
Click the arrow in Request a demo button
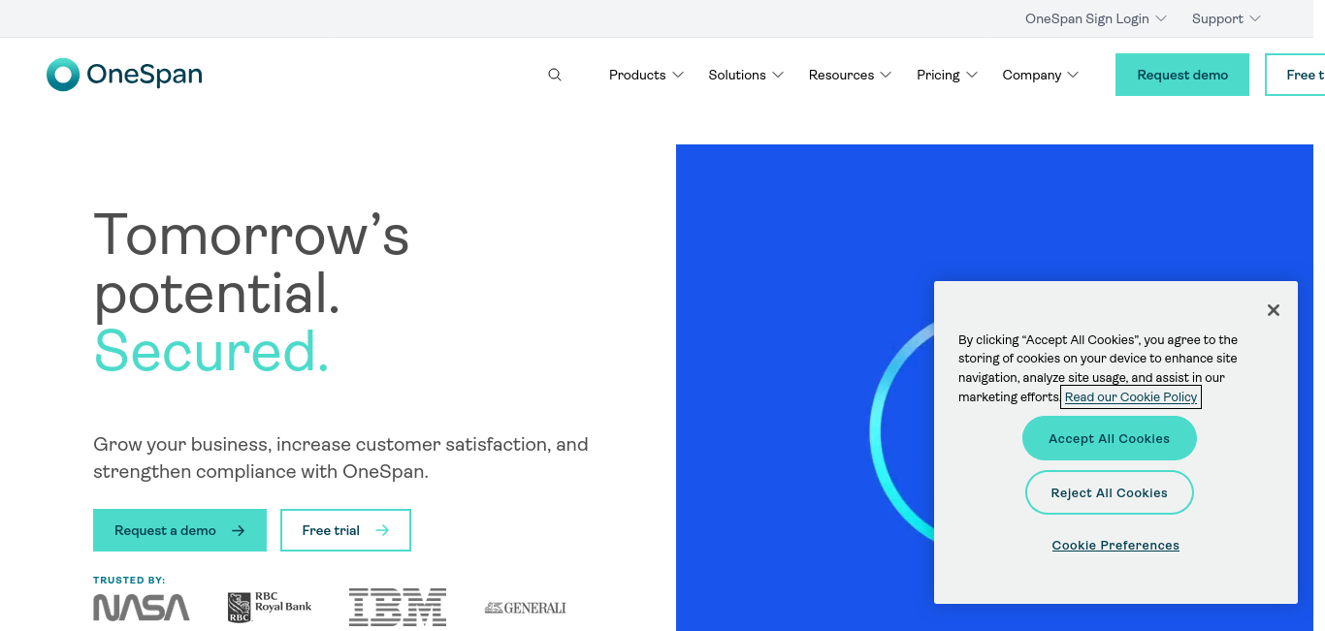pyautogui.click(x=239, y=530)
